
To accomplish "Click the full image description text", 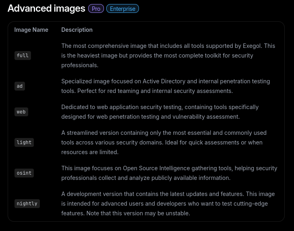I will coord(168,56).
